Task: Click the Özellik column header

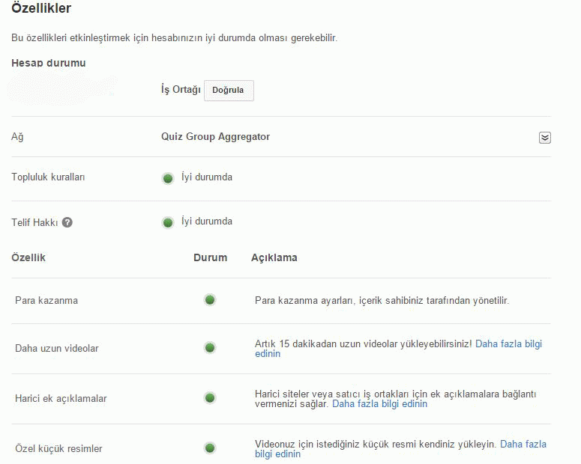Action: [x=28, y=257]
